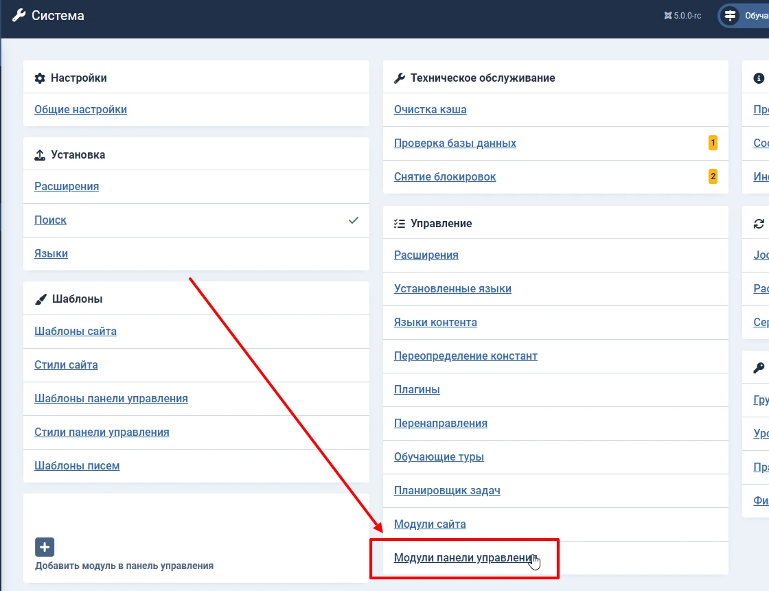769x591 pixels.
Task: Click the signpost tour icon in the top bar
Action: [x=730, y=14]
